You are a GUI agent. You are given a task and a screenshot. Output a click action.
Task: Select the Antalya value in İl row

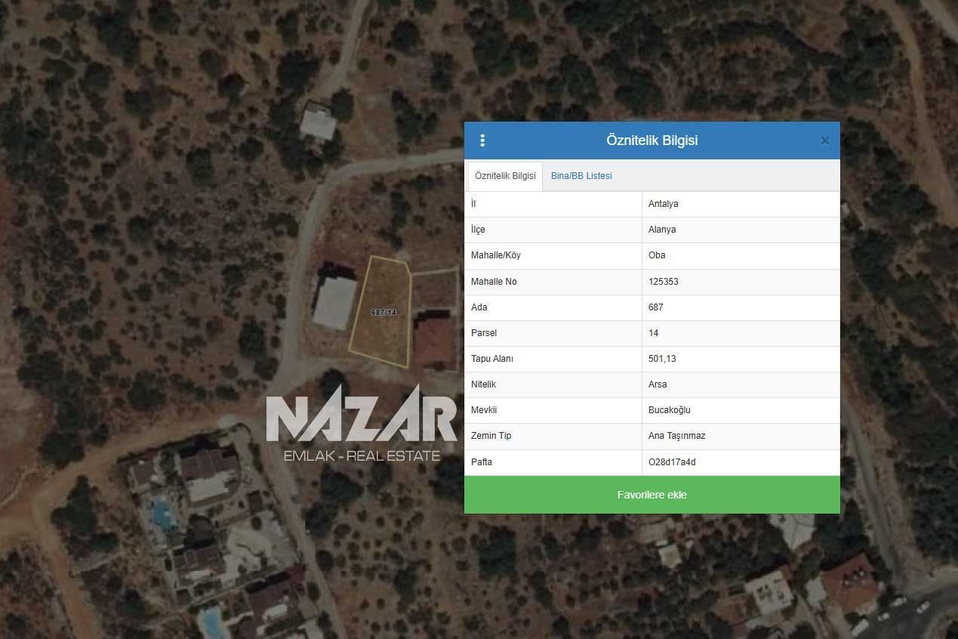pos(663,204)
